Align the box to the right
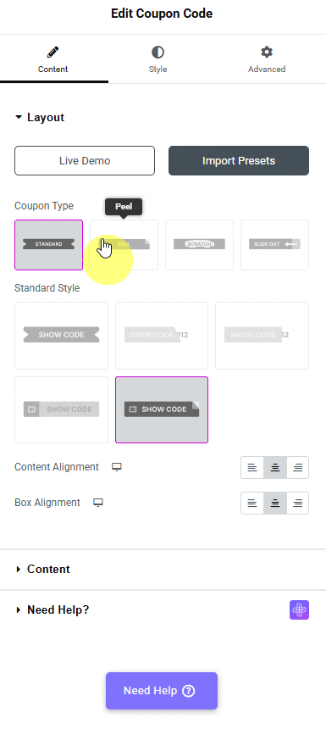 (x=298, y=503)
